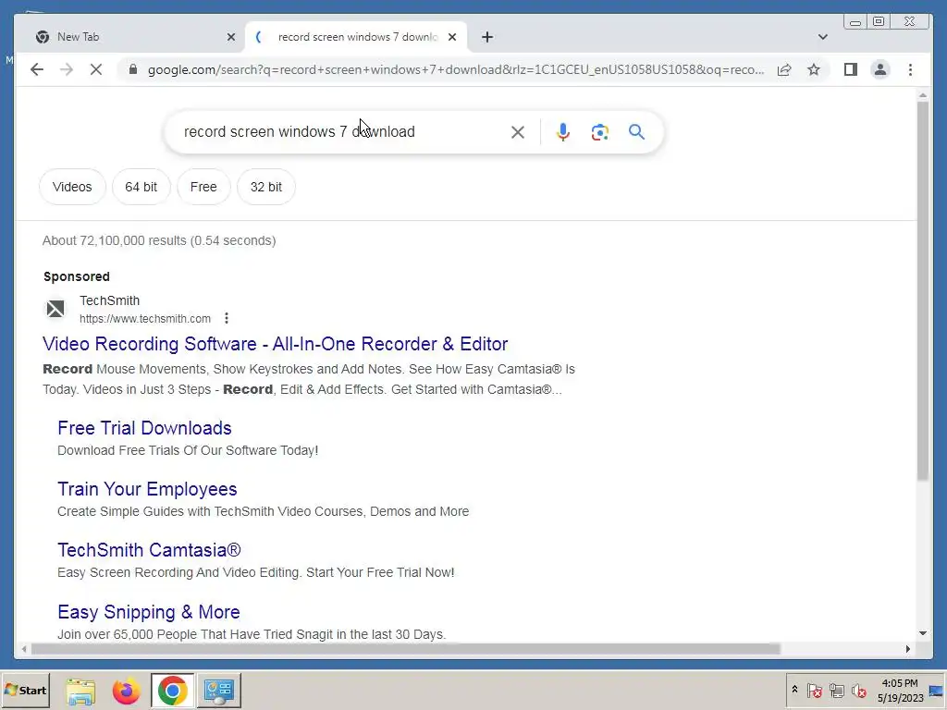
Task: Submit search with magnifier icon
Action: 636,132
